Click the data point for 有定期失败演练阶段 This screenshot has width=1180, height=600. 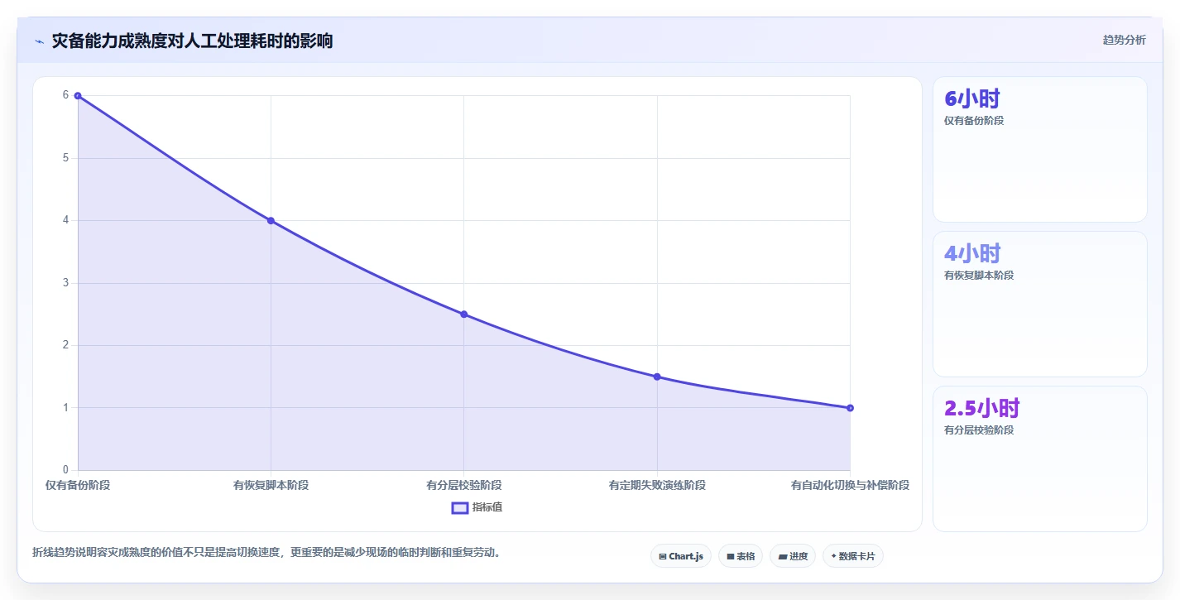click(x=657, y=377)
